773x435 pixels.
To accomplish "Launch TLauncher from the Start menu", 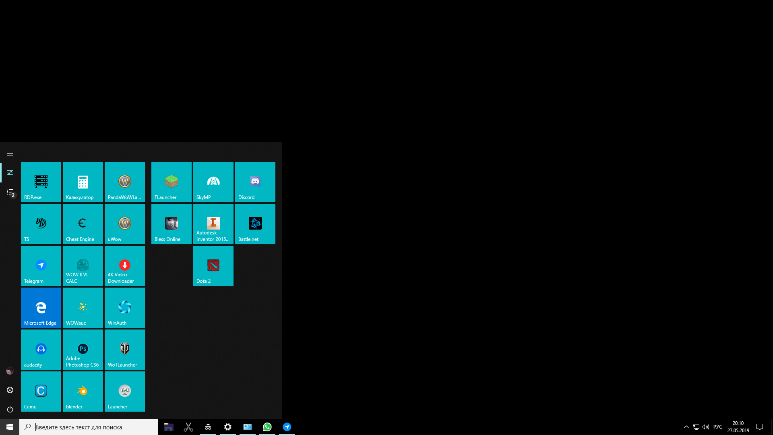I will pos(172,182).
